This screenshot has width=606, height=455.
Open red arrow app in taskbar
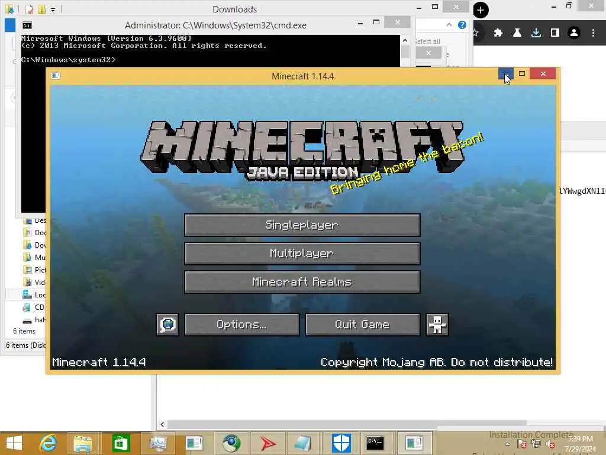tap(267, 443)
